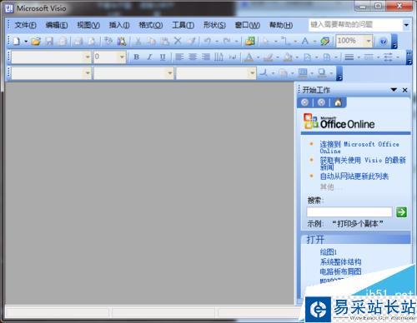Open the second style dropdown on third toolbar
This screenshot has height=323, width=417.
170,73
